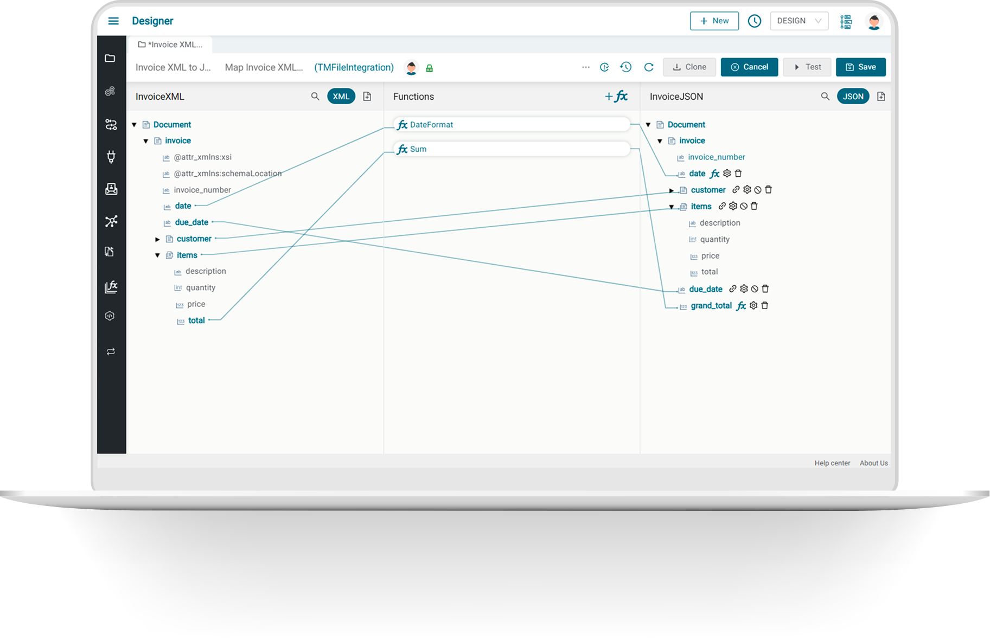The height and width of the screenshot is (641, 990).
Task: Collapse the items node in InvoiceJSON tree
Action: pyautogui.click(x=672, y=207)
